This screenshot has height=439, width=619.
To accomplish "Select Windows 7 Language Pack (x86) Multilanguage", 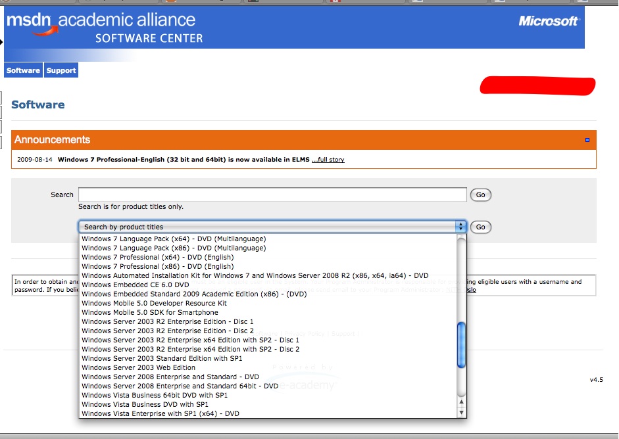I will (268, 248).
